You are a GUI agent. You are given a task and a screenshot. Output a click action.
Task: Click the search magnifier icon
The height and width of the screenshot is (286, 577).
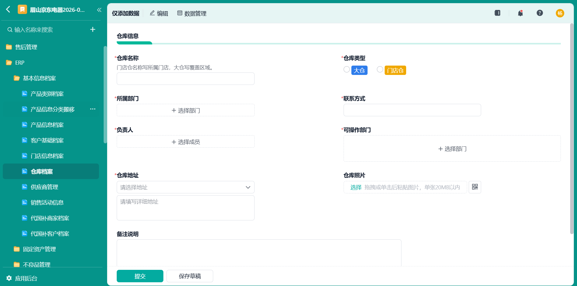coord(10,30)
